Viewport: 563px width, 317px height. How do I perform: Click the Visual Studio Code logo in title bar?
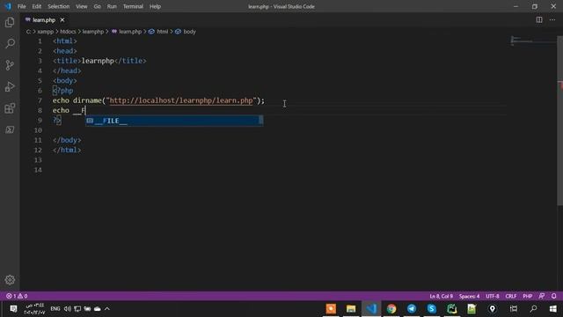point(8,6)
